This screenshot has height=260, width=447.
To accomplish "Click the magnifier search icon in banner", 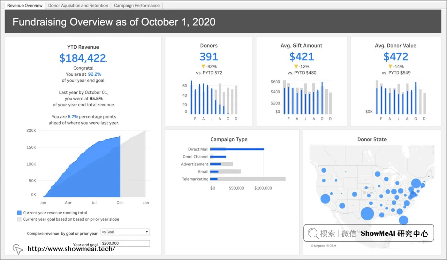I will pos(313,233).
